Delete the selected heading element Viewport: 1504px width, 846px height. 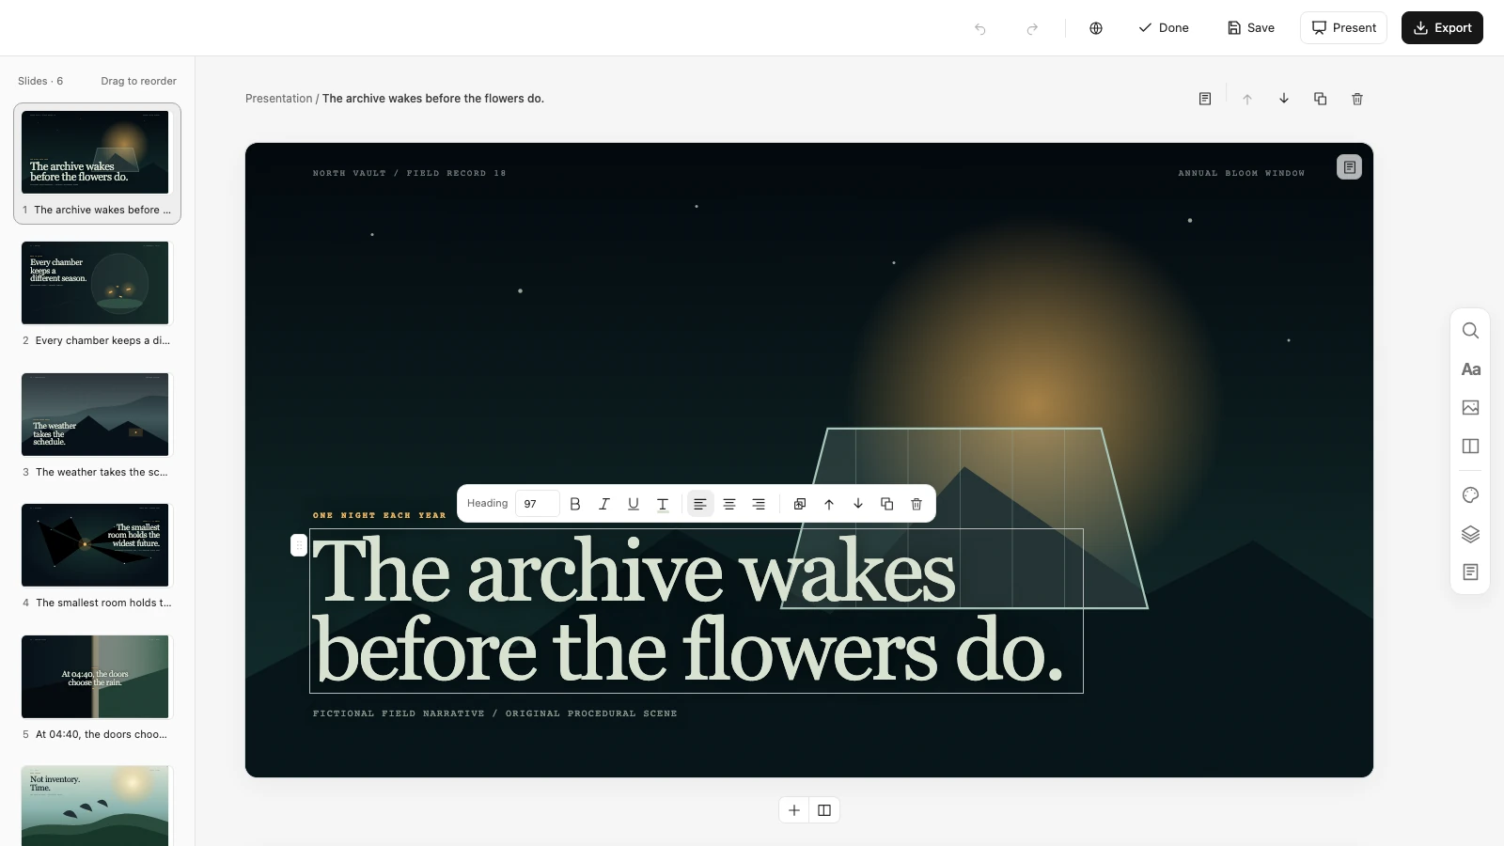916,504
